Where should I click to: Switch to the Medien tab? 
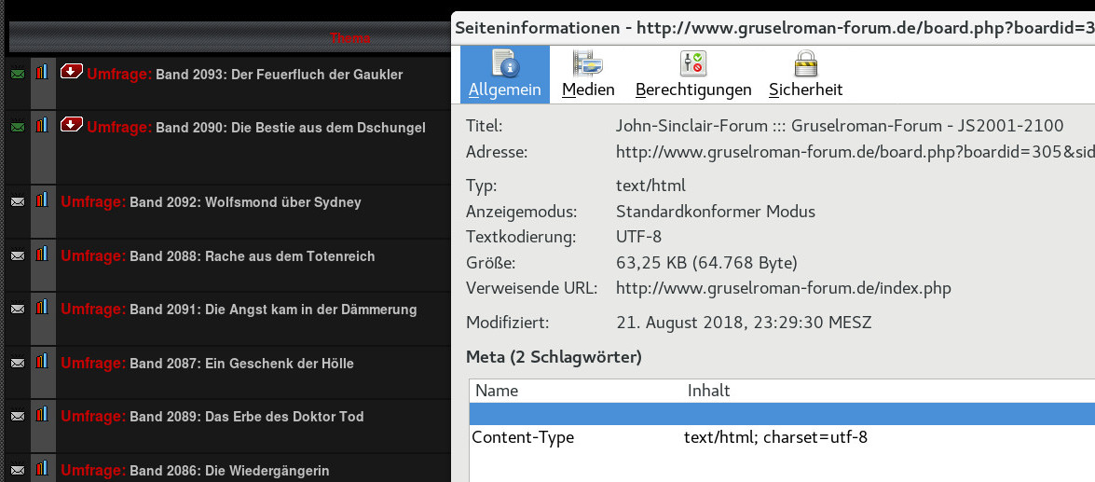588,74
